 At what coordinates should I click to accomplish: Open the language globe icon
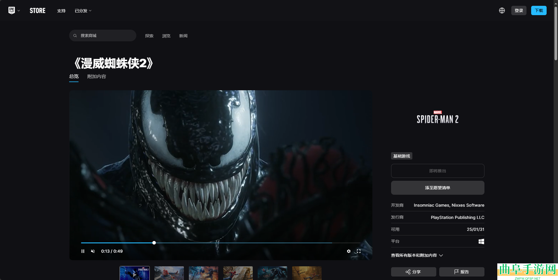coord(502,10)
